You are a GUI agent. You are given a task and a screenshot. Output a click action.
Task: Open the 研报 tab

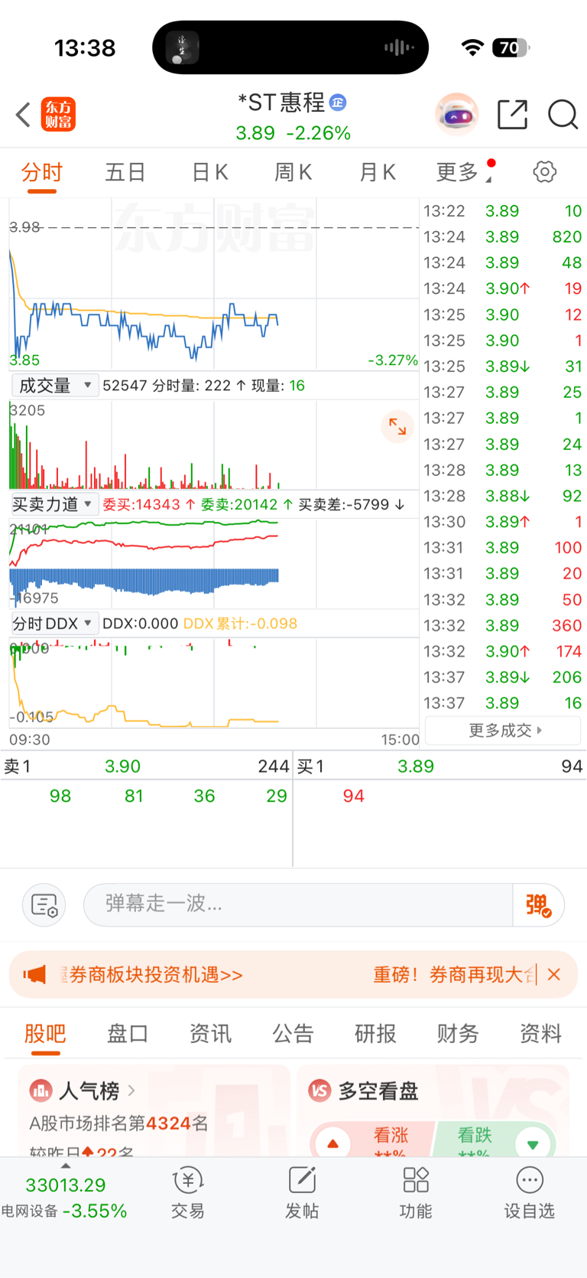pos(375,1034)
